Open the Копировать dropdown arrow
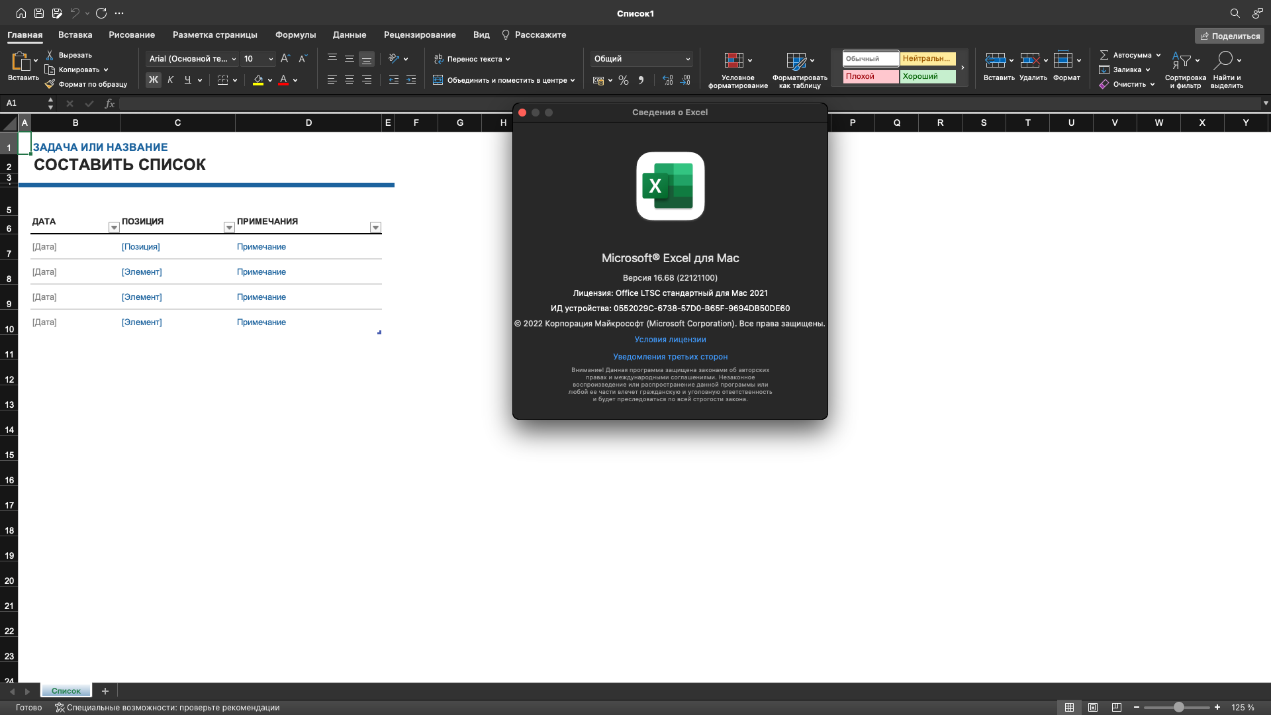This screenshot has height=715, width=1271. (106, 70)
